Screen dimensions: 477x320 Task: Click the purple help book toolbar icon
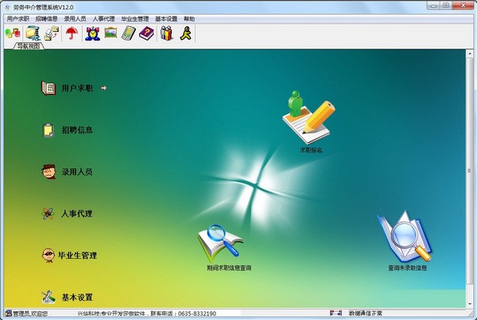(x=146, y=33)
